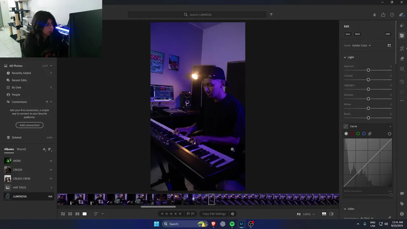
Task: Open the Comments panel icon
Action: pyautogui.click(x=402, y=193)
